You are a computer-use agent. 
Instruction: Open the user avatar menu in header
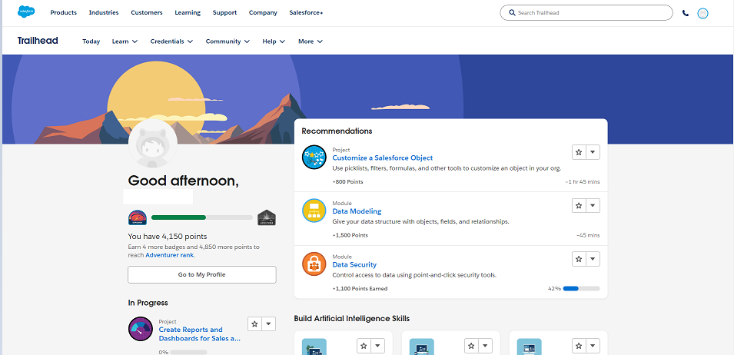tap(702, 13)
